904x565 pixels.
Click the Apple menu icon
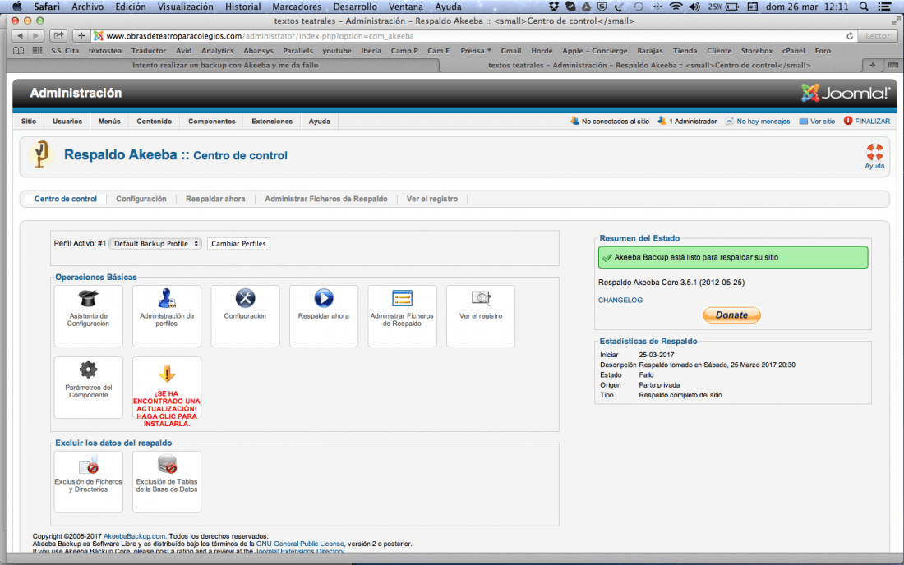[17, 7]
